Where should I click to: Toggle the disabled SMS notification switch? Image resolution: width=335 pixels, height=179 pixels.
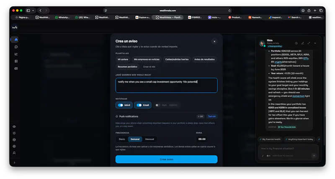[158, 105]
